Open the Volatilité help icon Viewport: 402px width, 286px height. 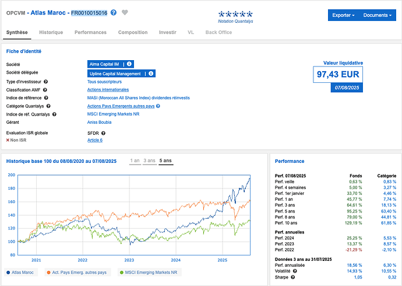(x=295, y=270)
